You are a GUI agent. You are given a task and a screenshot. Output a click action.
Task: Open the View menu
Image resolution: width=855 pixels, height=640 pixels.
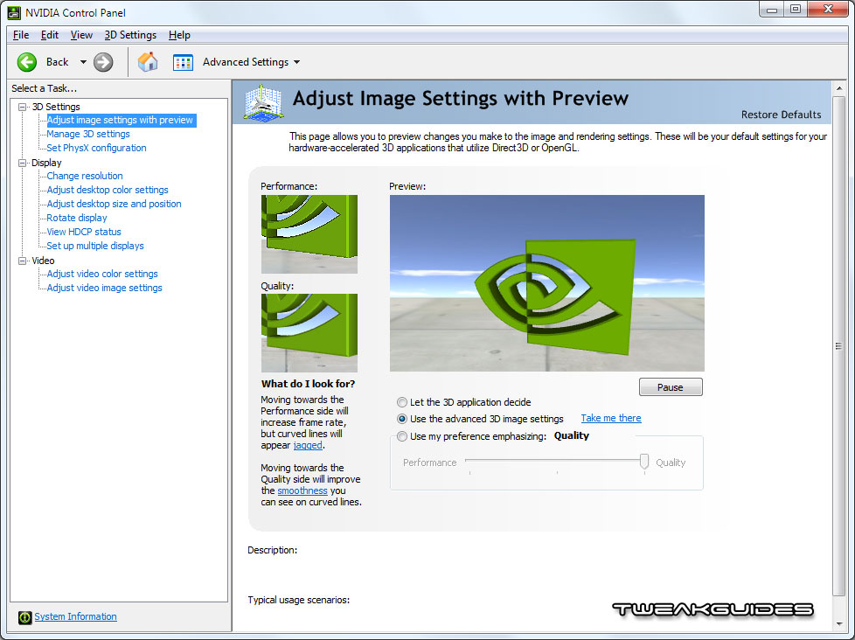coord(81,35)
